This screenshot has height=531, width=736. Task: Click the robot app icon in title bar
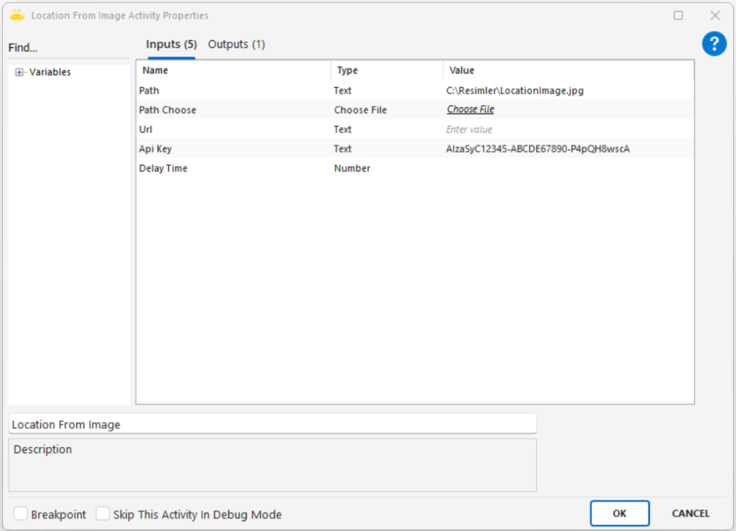click(x=17, y=15)
